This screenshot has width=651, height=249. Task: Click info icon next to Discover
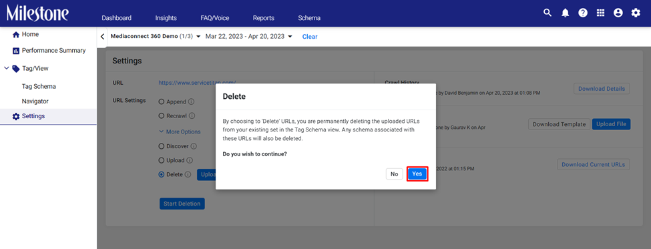pos(194,146)
